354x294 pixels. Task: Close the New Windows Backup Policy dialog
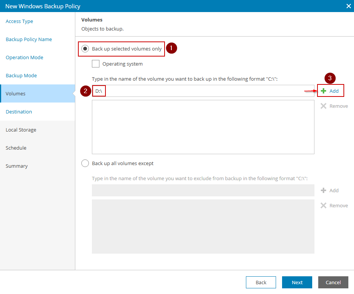[x=348, y=6]
